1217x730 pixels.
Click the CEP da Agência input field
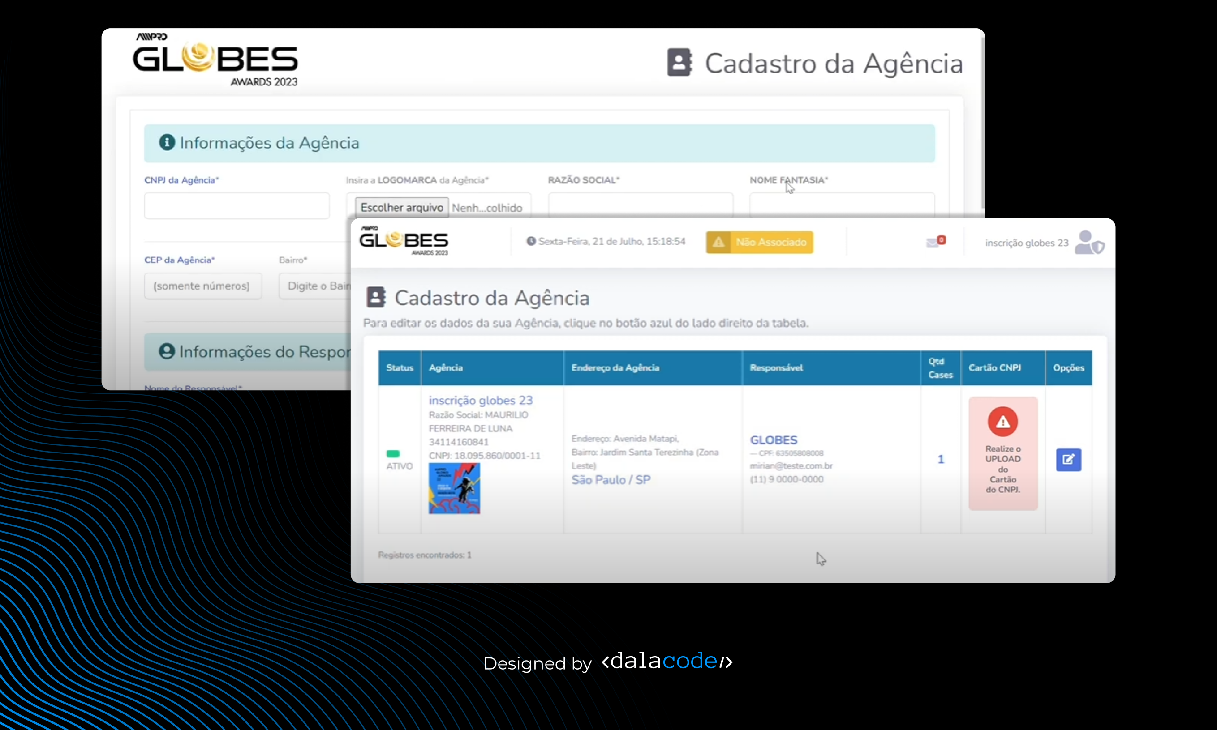coord(203,286)
